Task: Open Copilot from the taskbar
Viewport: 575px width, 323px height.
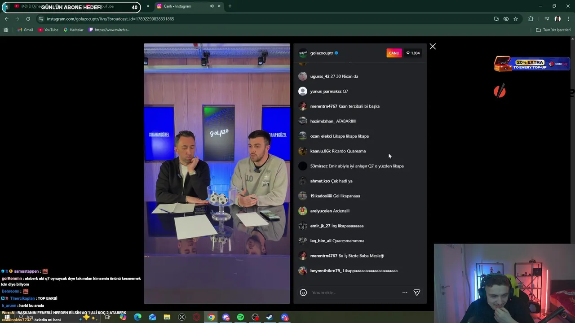Action: pyautogui.click(x=123, y=317)
